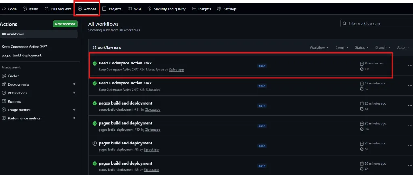The width and height of the screenshot is (413, 175).
Task: Open Performance metrics link
Action: click(x=24, y=118)
